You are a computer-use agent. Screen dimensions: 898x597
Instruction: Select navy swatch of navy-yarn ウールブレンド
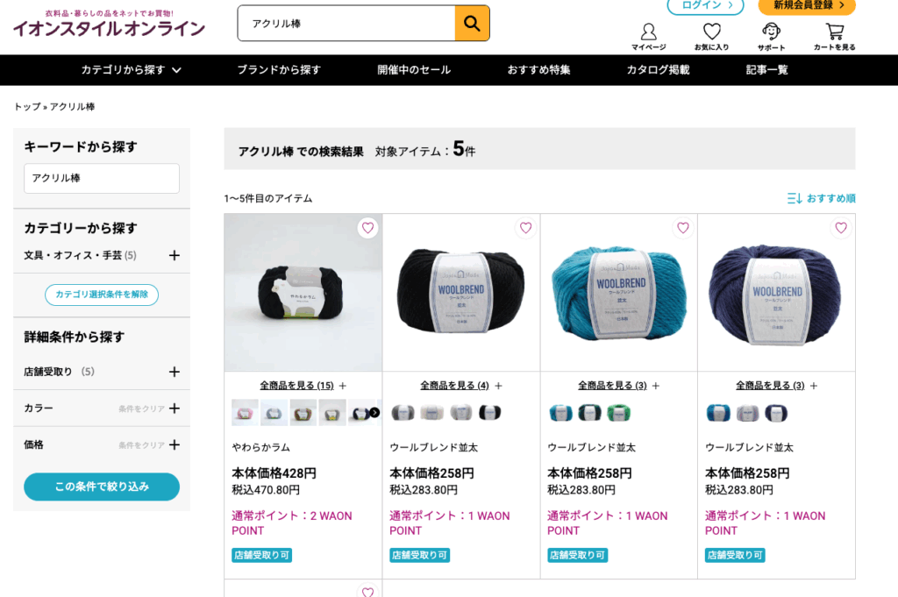pyautogui.click(x=777, y=413)
